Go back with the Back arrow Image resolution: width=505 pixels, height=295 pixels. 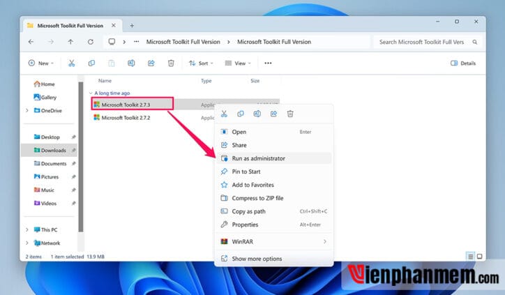[x=31, y=42]
